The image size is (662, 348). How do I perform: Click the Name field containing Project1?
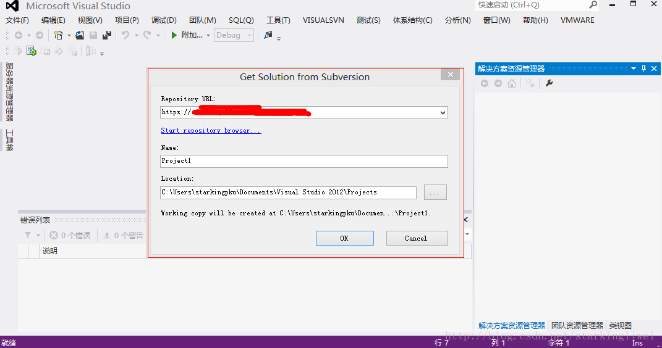pos(304,161)
